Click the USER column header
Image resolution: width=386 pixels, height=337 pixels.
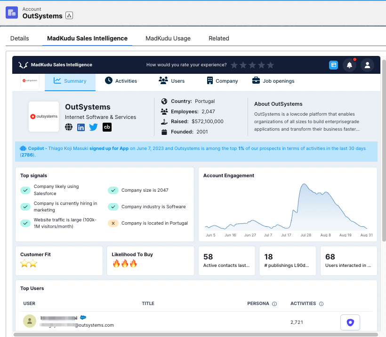[29, 304]
